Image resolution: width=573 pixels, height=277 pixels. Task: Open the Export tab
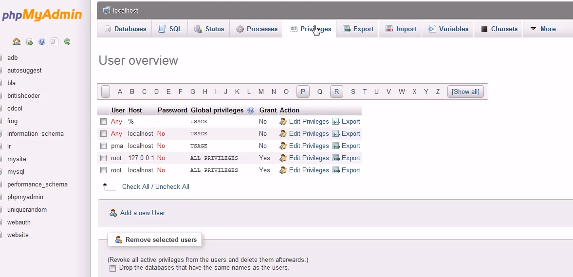pos(358,29)
